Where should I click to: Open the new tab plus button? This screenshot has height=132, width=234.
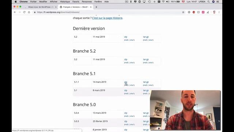coord(96,7)
